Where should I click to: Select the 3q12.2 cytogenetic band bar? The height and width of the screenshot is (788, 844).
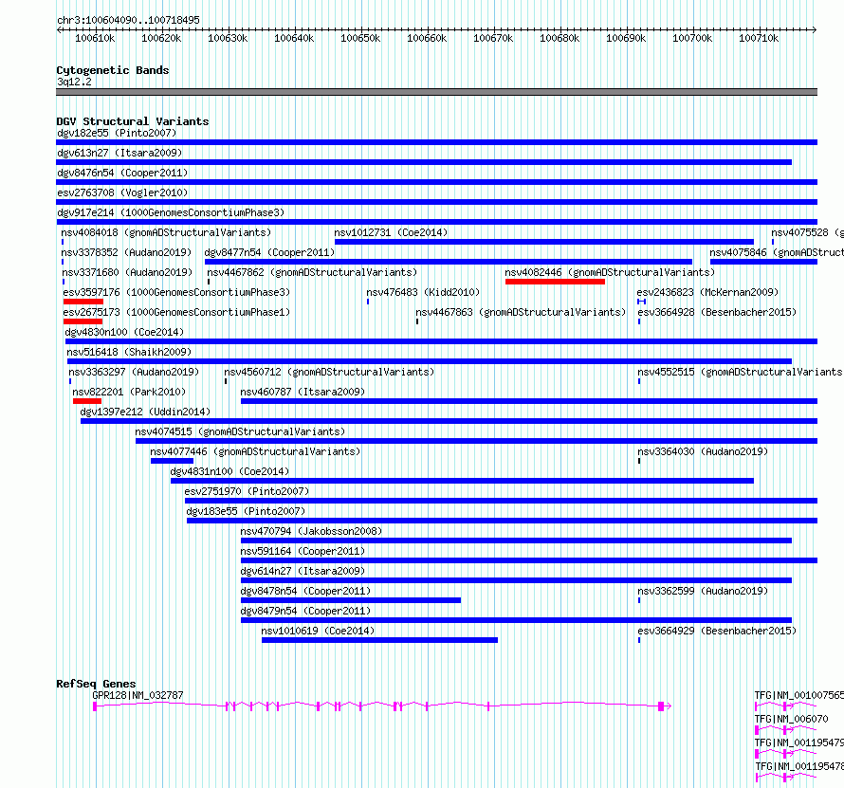(436, 92)
